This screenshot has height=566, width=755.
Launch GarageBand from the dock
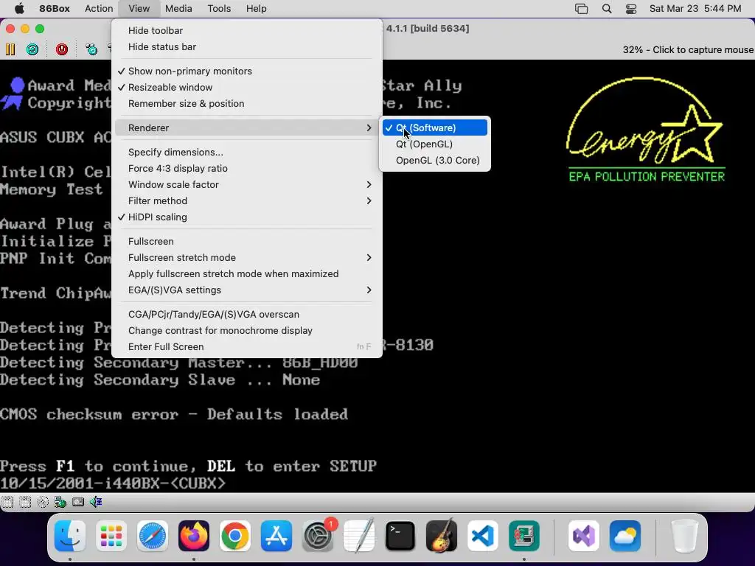click(x=442, y=536)
